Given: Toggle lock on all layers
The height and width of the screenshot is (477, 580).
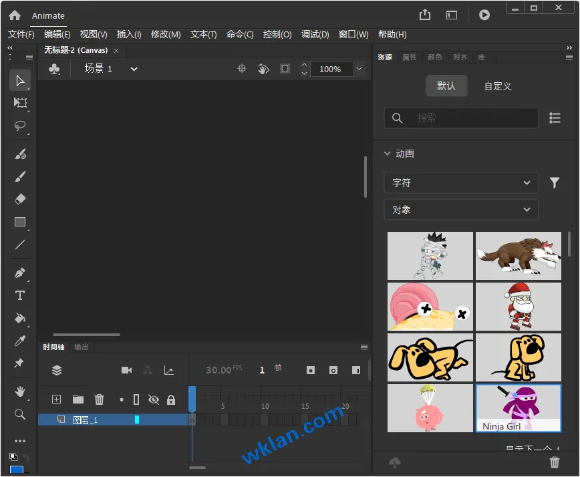Looking at the screenshot, I should tap(171, 400).
